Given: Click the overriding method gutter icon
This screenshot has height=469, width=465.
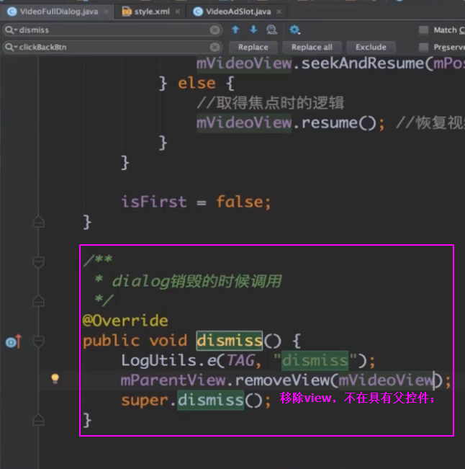Looking at the screenshot, I should click(12, 341).
